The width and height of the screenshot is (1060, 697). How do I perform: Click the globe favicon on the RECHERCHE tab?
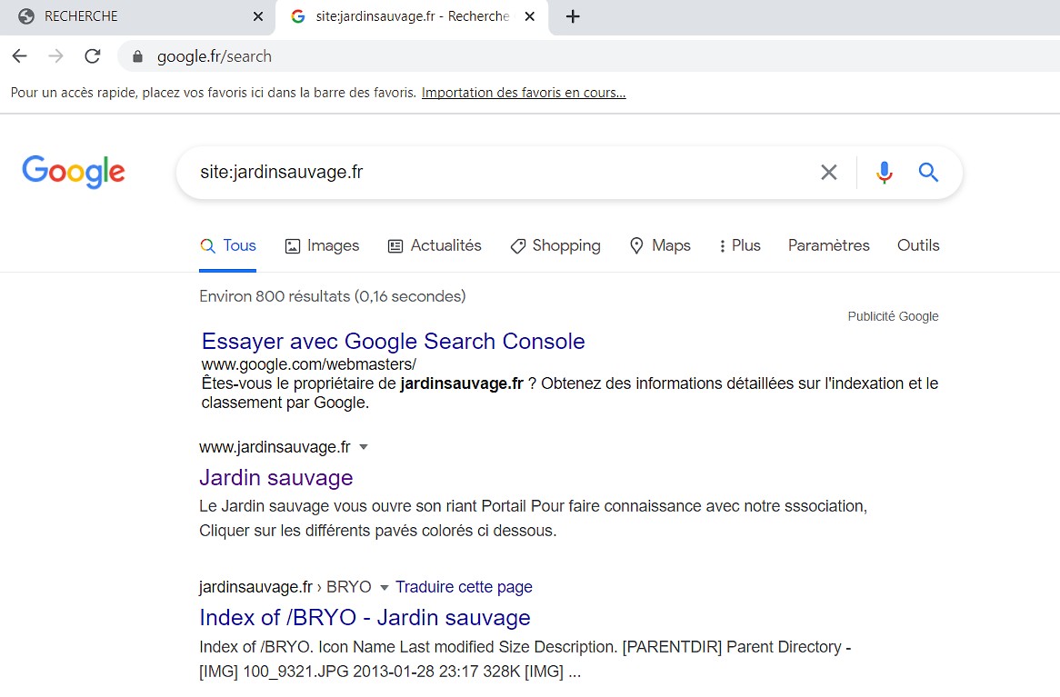coord(26,16)
